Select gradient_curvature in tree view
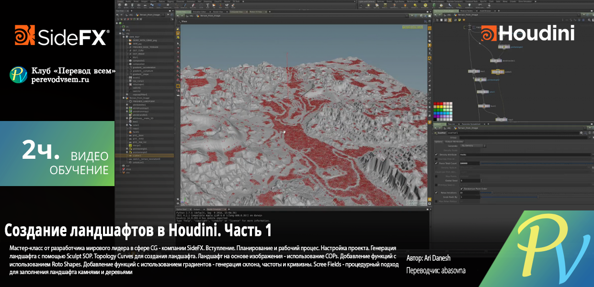The image size is (594, 287). (142, 71)
